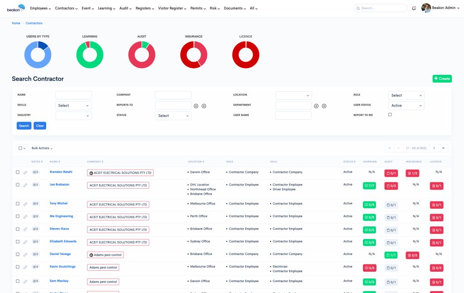Open the Visitor Register menu
Viewport: 464px width, 293px height.
click(171, 8)
